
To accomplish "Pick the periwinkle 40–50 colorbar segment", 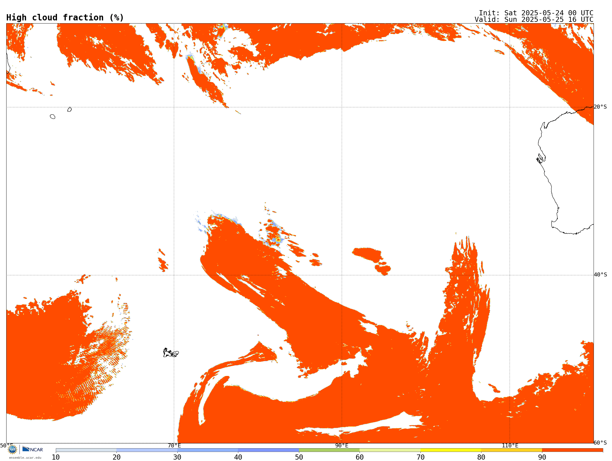I will (x=268, y=450).
